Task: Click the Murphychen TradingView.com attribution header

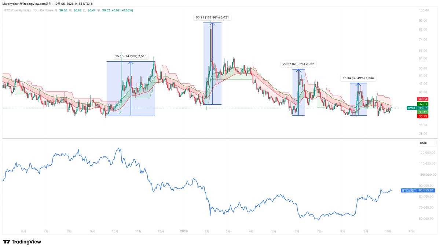Action: tap(47, 3)
